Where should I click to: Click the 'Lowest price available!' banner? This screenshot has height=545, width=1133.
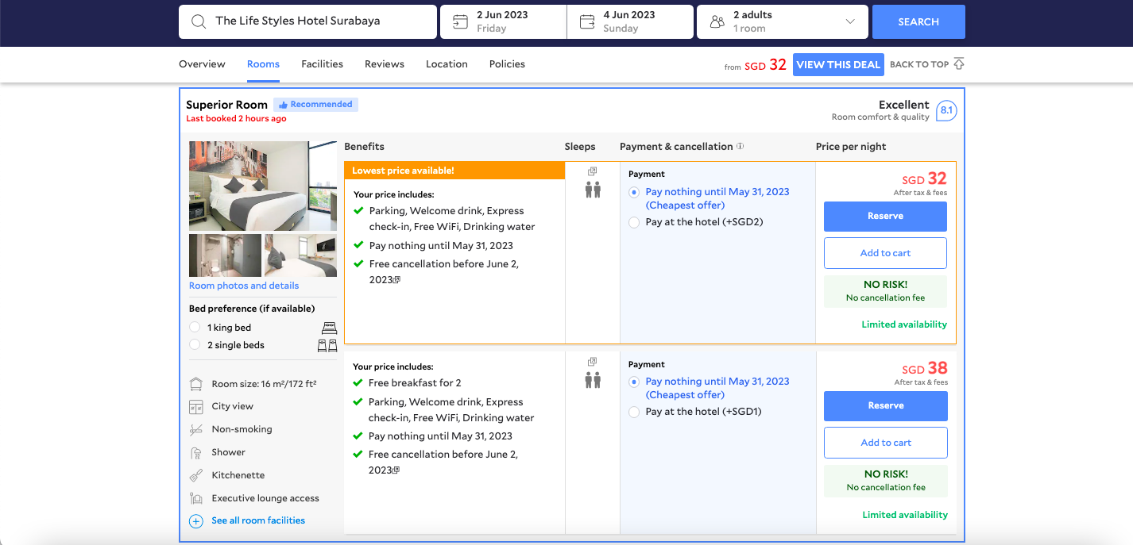[454, 171]
